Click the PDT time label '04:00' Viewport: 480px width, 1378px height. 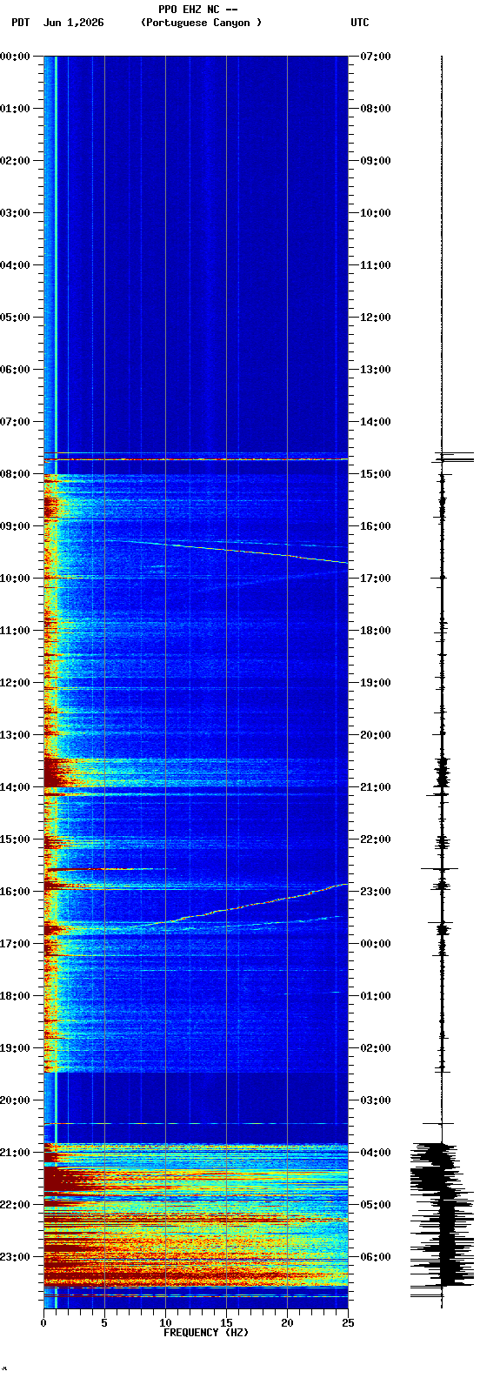pos(14,265)
